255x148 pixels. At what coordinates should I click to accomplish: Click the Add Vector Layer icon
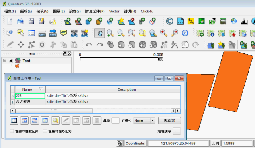(68, 21)
